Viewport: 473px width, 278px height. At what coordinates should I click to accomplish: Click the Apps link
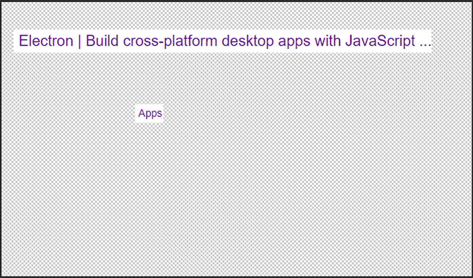pos(150,113)
